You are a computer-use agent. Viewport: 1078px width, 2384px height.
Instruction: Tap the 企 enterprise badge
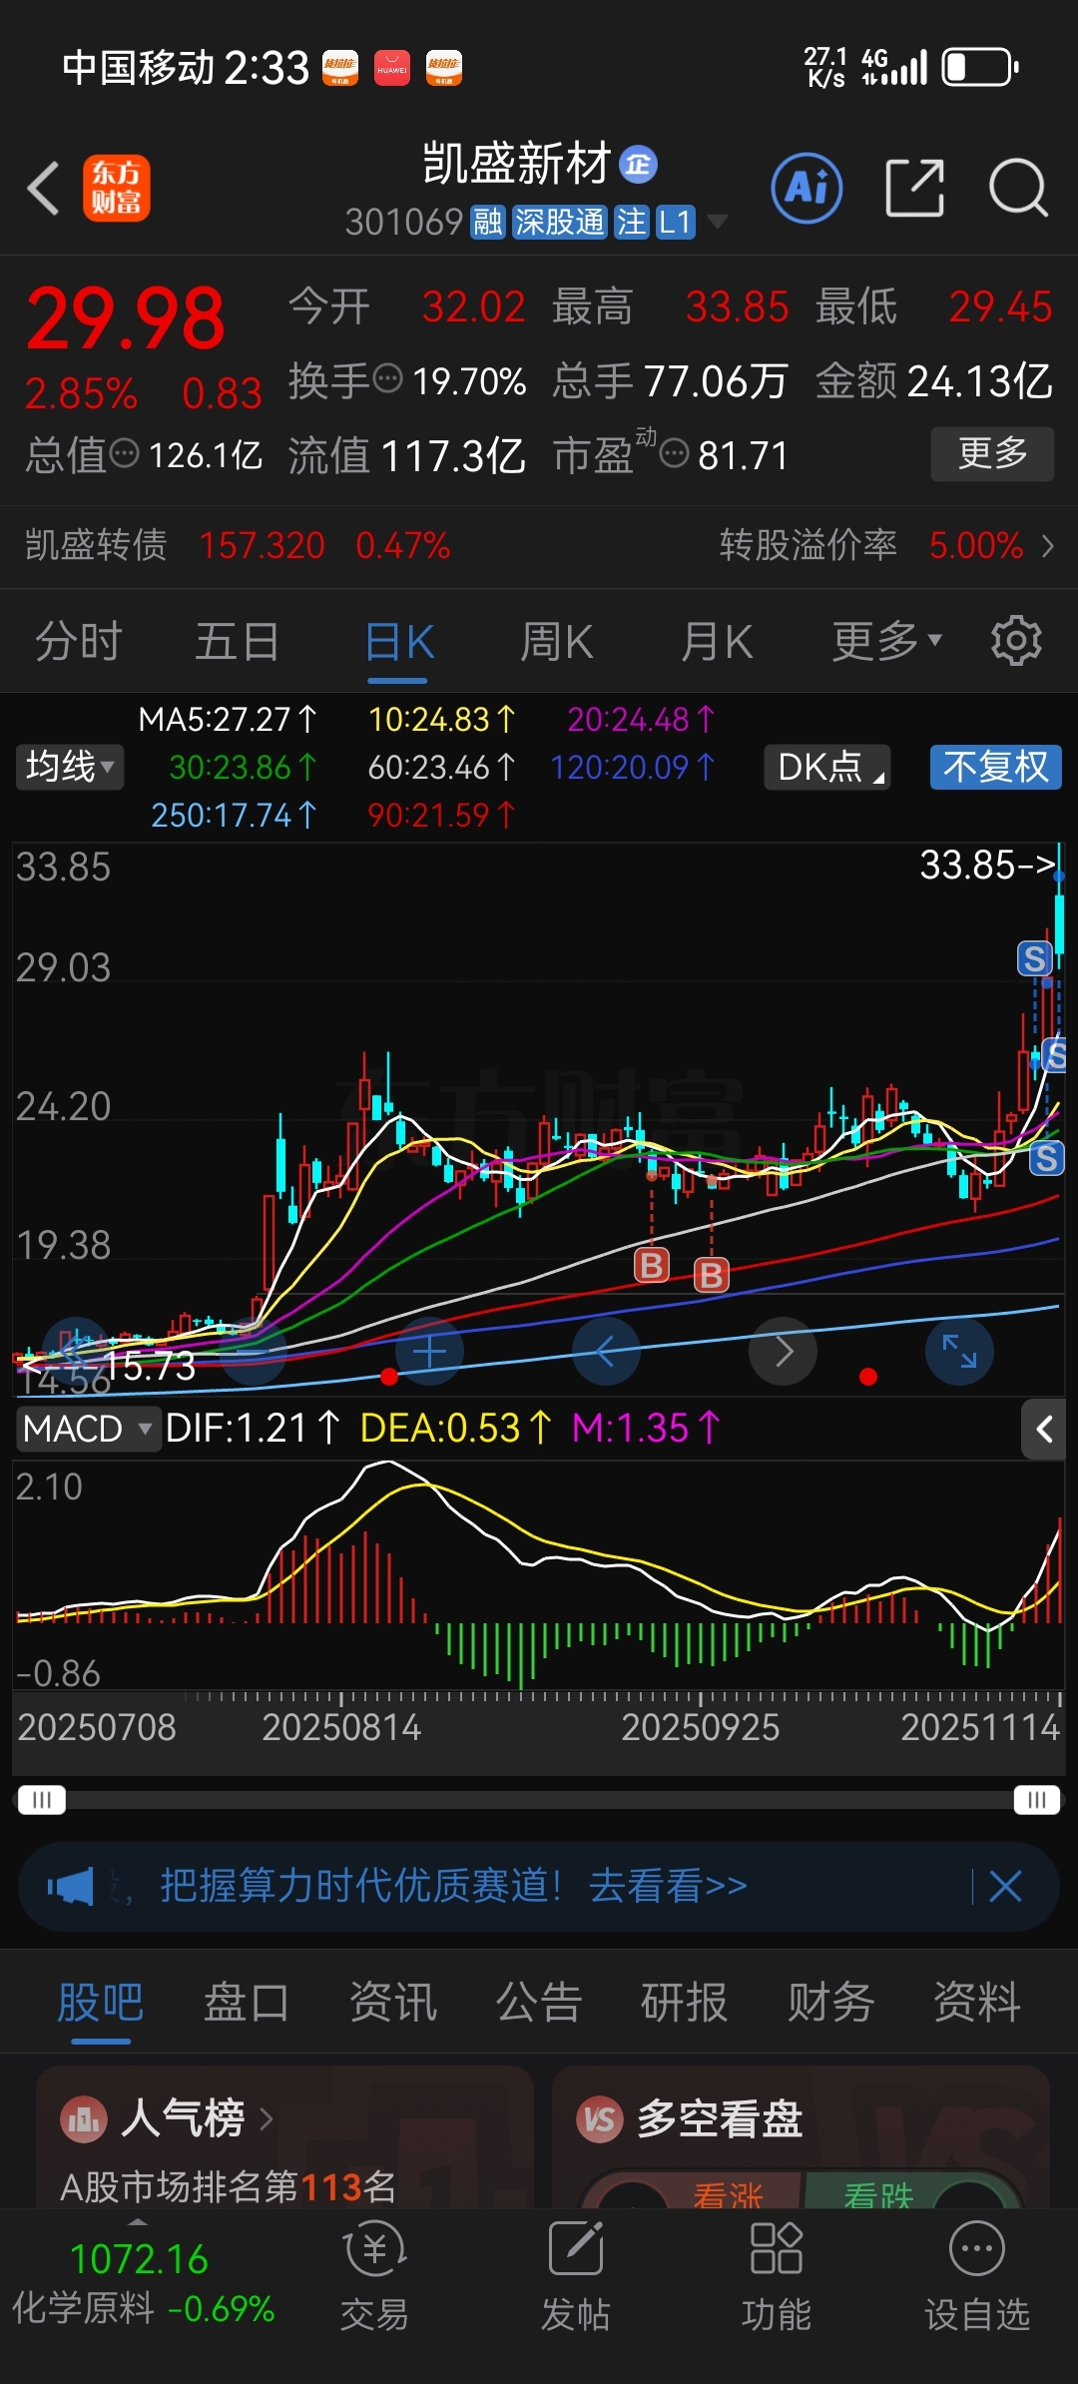(639, 164)
